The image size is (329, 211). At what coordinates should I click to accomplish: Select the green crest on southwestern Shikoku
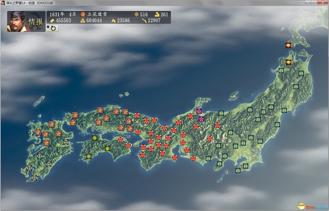point(89,156)
